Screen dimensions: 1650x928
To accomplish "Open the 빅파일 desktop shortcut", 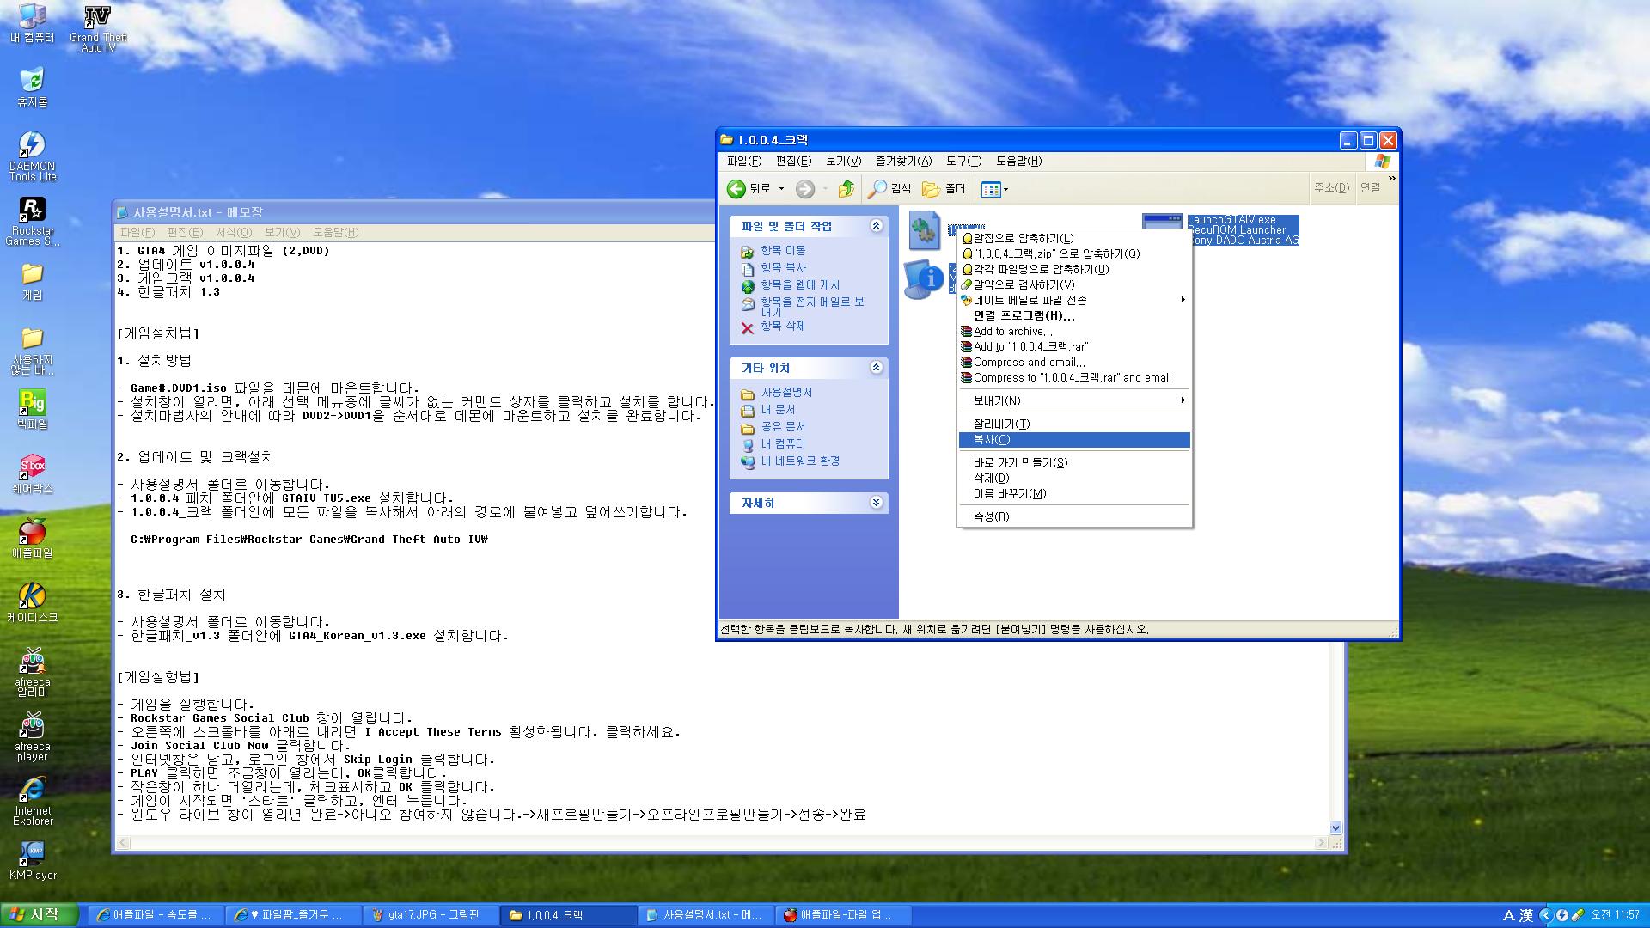I will coord(32,410).
